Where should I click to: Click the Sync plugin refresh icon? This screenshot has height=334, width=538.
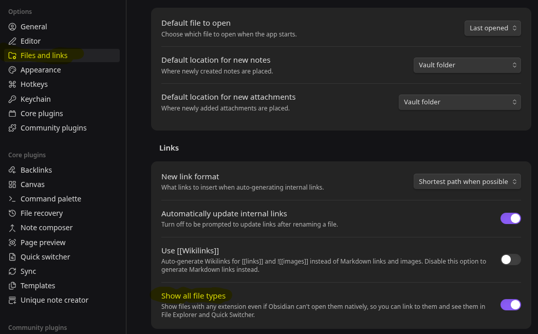pyautogui.click(x=12, y=271)
